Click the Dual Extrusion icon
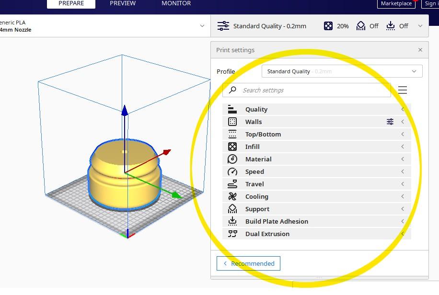Viewport: 439px width, 295px height. point(232,234)
